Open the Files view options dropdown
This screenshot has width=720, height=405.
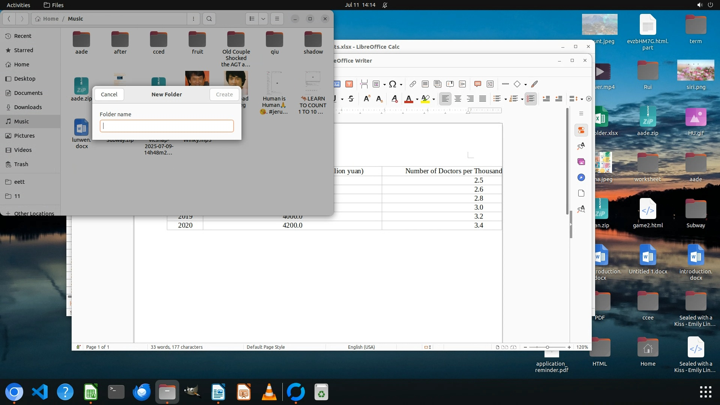263,19
